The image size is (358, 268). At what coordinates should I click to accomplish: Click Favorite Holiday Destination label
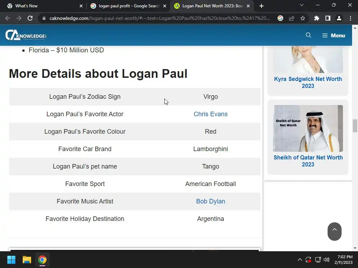tap(85, 219)
